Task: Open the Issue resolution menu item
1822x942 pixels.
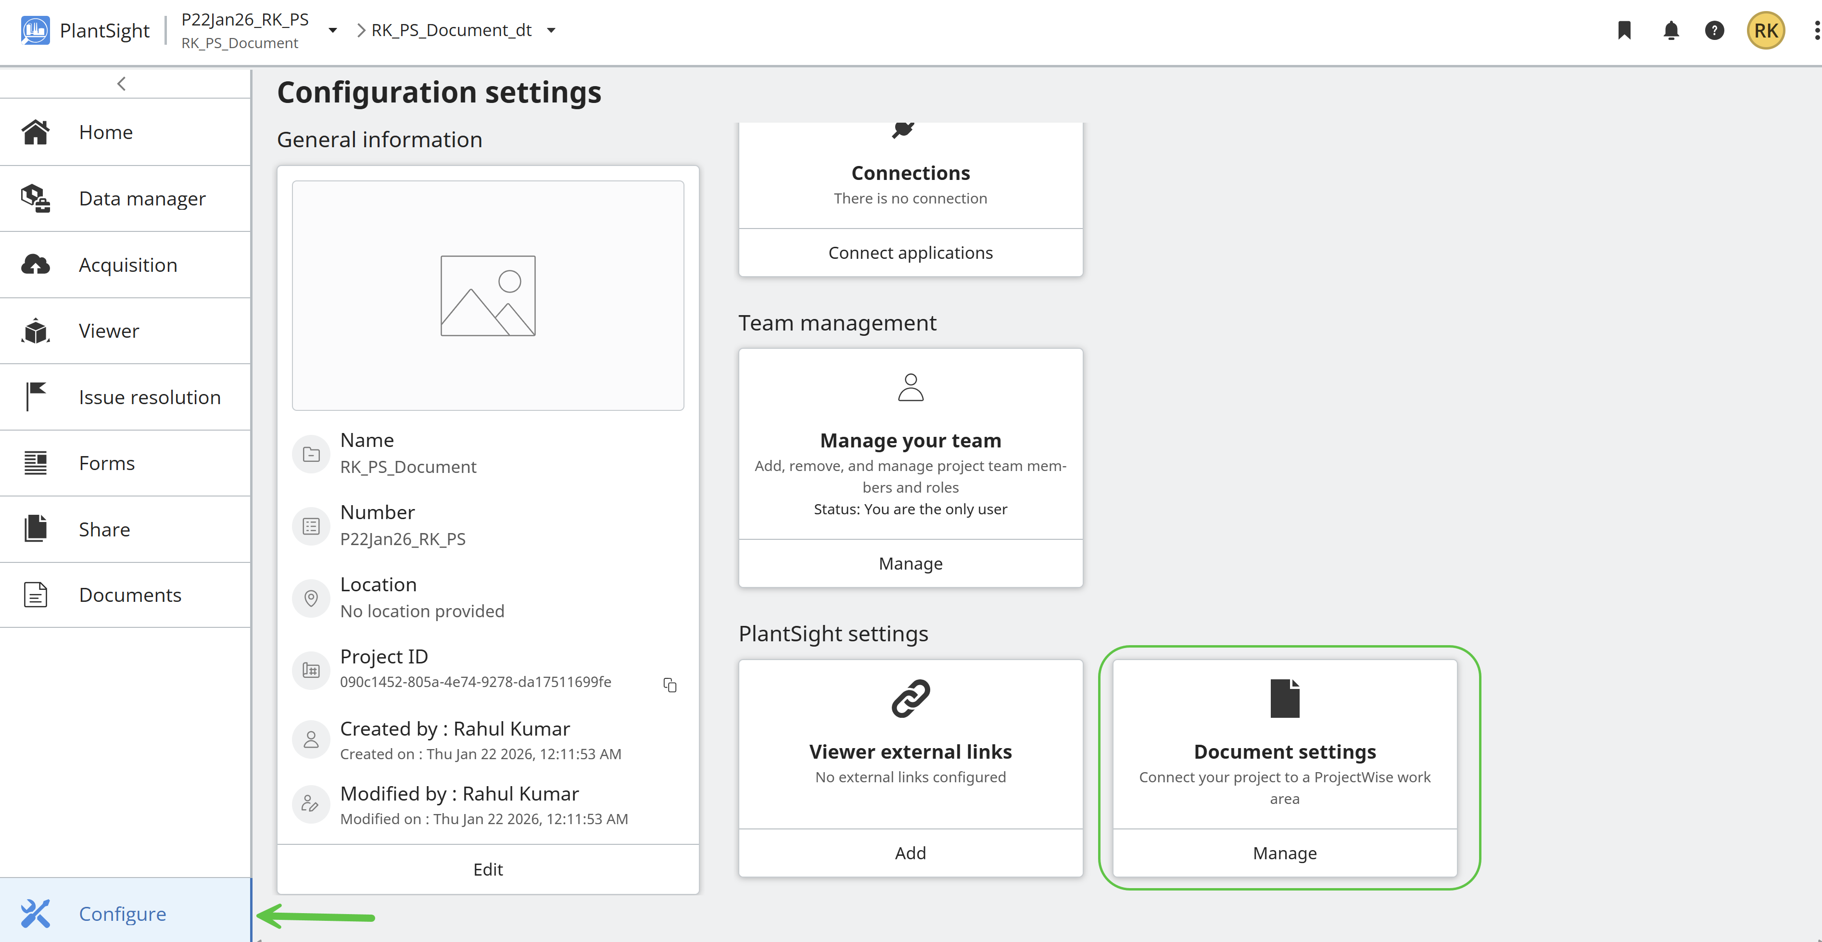Action: [149, 397]
